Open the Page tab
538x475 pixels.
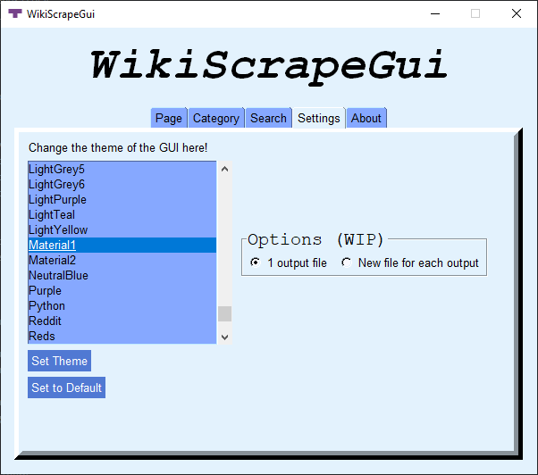tap(169, 118)
